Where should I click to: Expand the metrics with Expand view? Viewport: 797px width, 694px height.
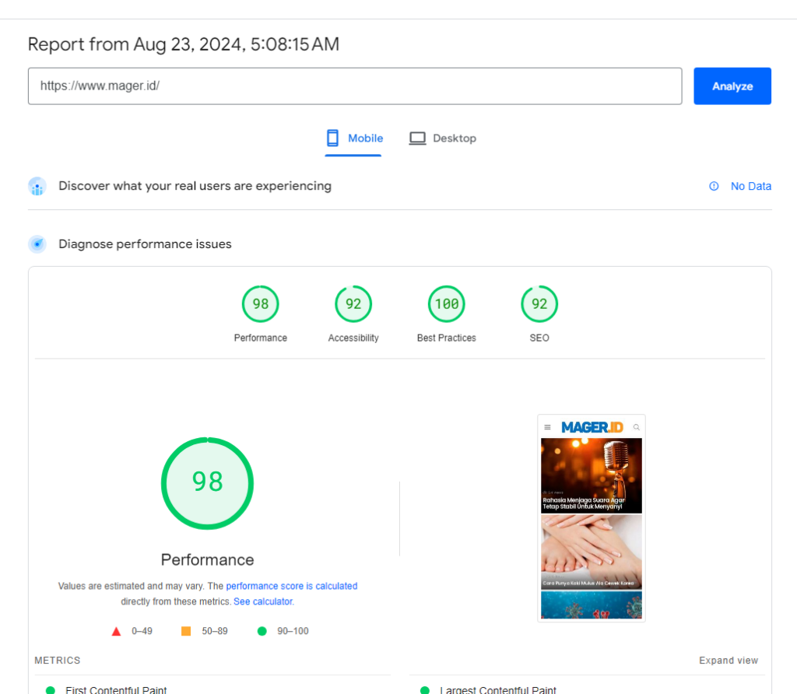[x=728, y=661]
